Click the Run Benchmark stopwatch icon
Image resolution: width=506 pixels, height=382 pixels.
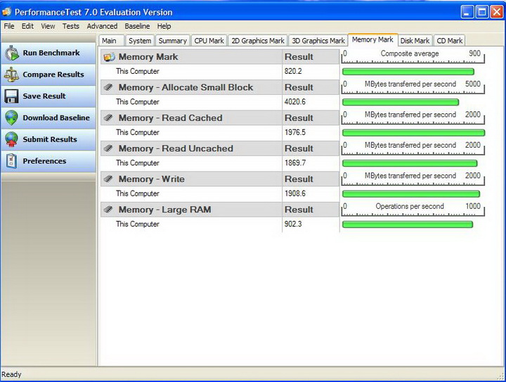tap(12, 53)
